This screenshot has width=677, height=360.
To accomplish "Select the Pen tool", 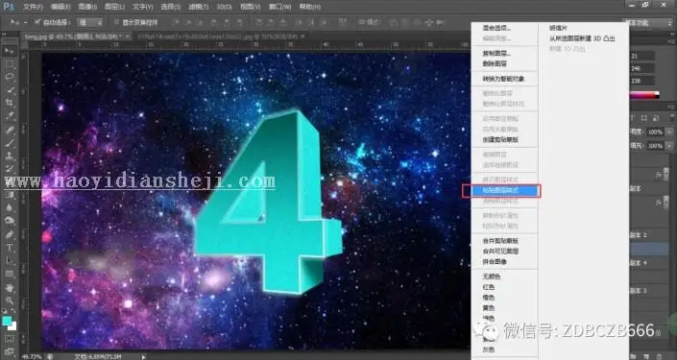I will (9, 234).
